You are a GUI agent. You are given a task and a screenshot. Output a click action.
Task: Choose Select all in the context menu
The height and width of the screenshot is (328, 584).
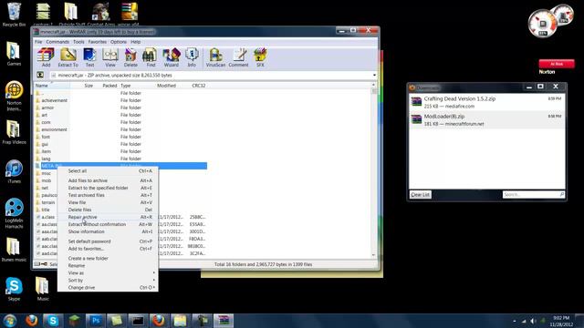tap(108, 171)
